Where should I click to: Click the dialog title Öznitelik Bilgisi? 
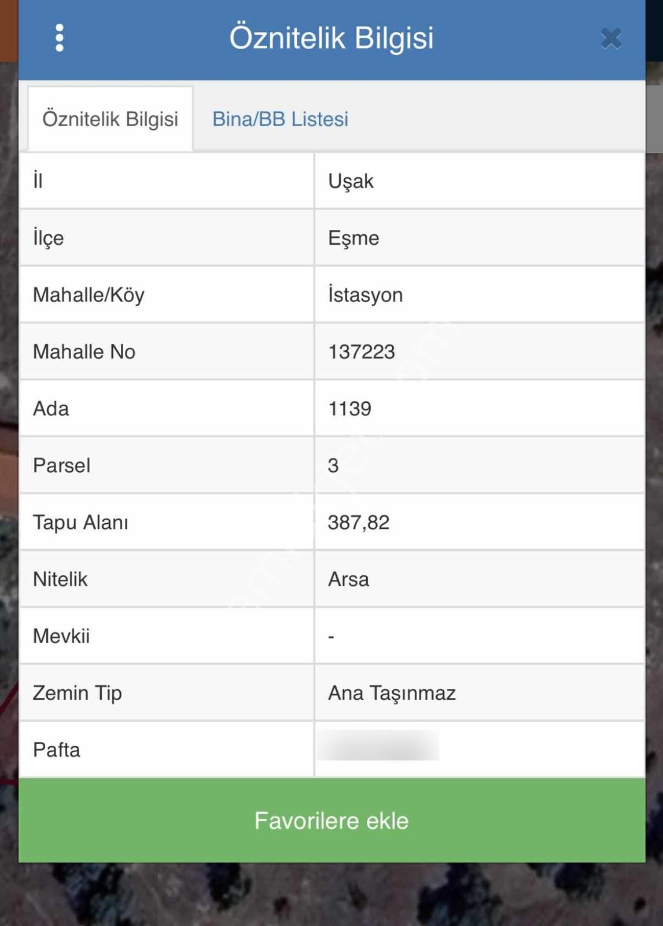coord(331,38)
